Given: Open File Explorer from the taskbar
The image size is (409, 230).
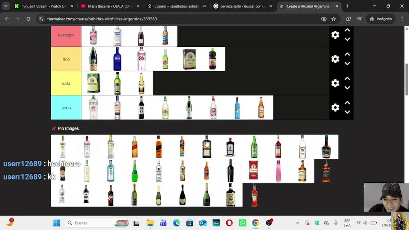Looking at the screenshot, I should pyautogui.click(x=150, y=223).
